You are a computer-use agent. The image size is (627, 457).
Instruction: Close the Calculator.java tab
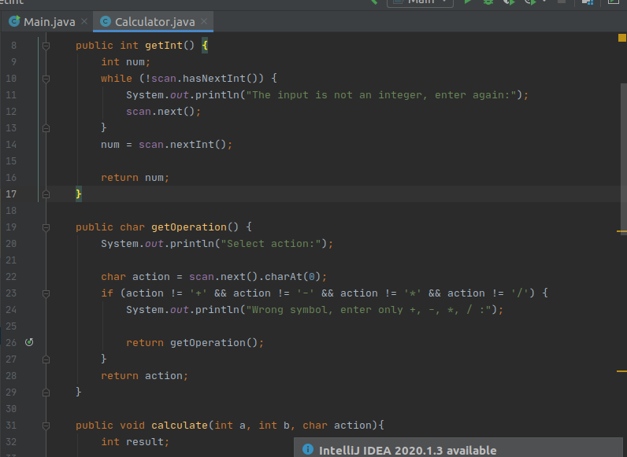[x=204, y=21]
